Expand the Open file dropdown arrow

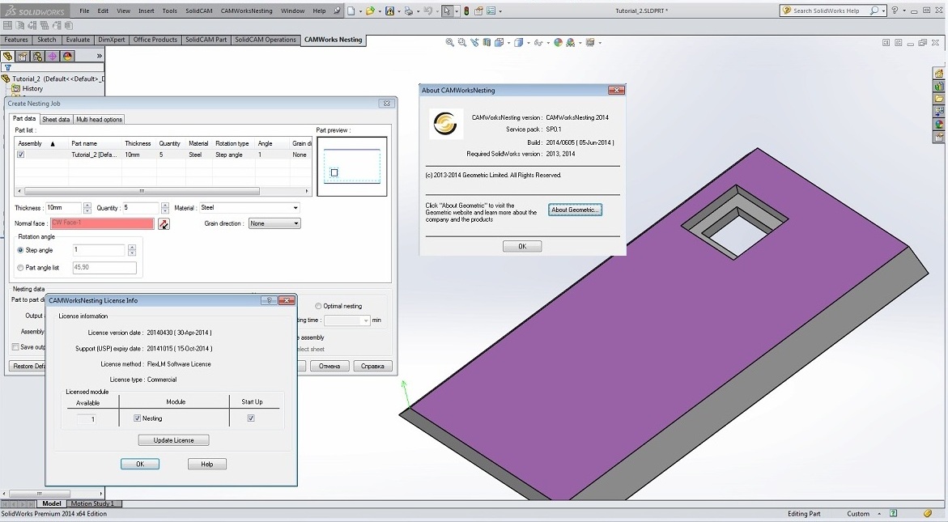(380, 11)
